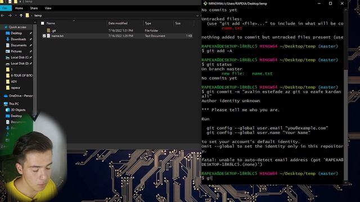This screenshot has width=360, height=202.
Task: Sort files by Type column
Action: click(x=148, y=23)
